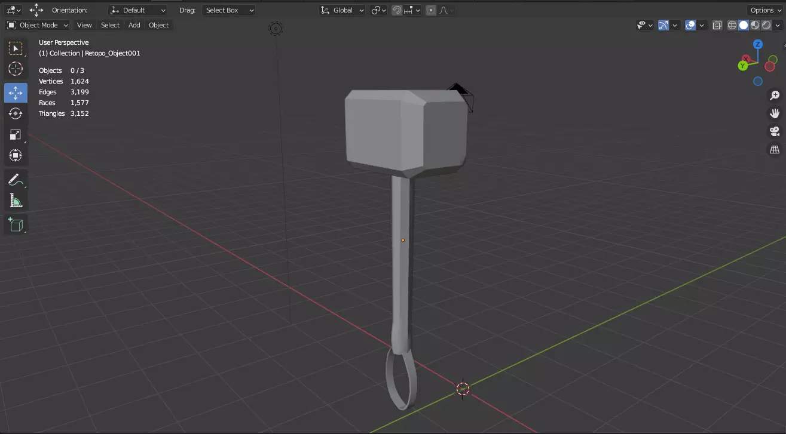Open the Add menu
786x434 pixels.
click(134, 25)
